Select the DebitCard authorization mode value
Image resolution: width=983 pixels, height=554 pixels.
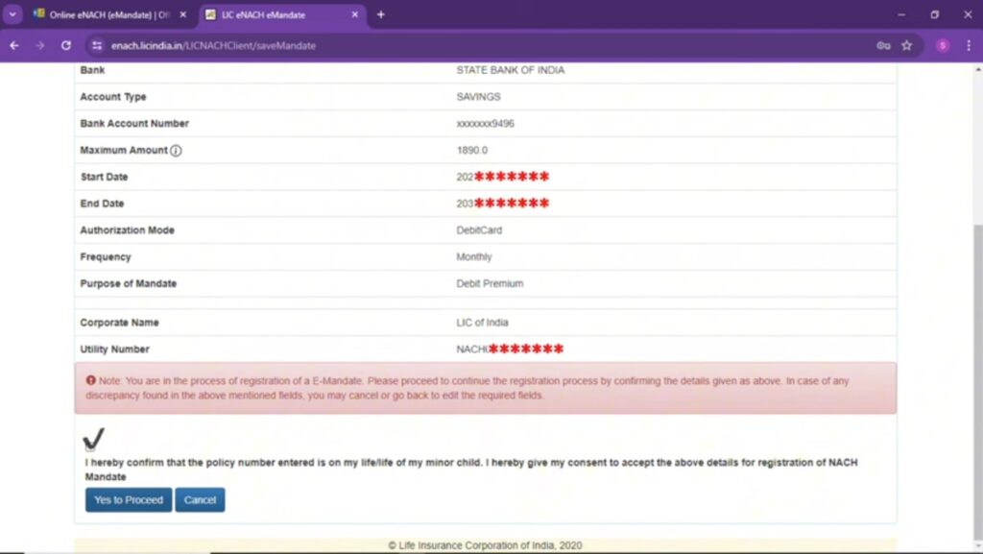click(479, 230)
